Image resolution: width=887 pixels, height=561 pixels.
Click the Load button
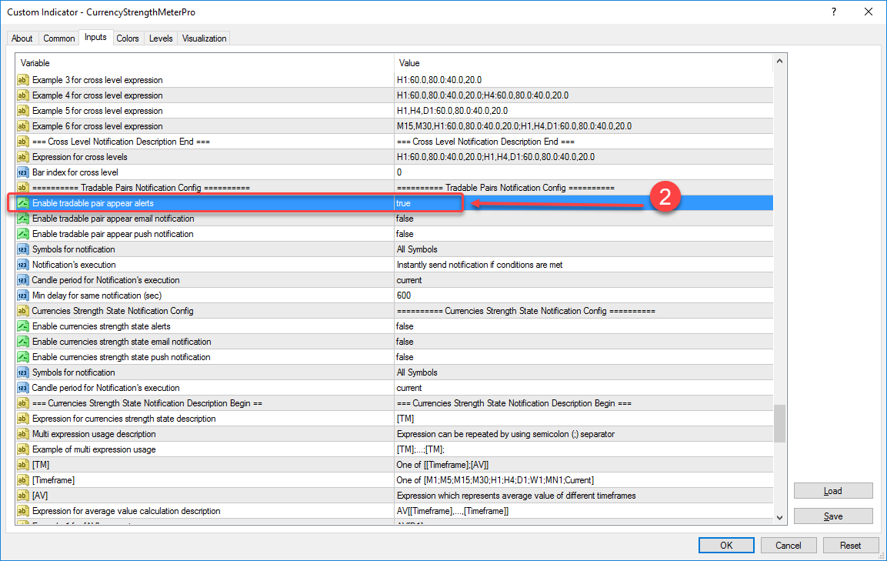tap(832, 491)
